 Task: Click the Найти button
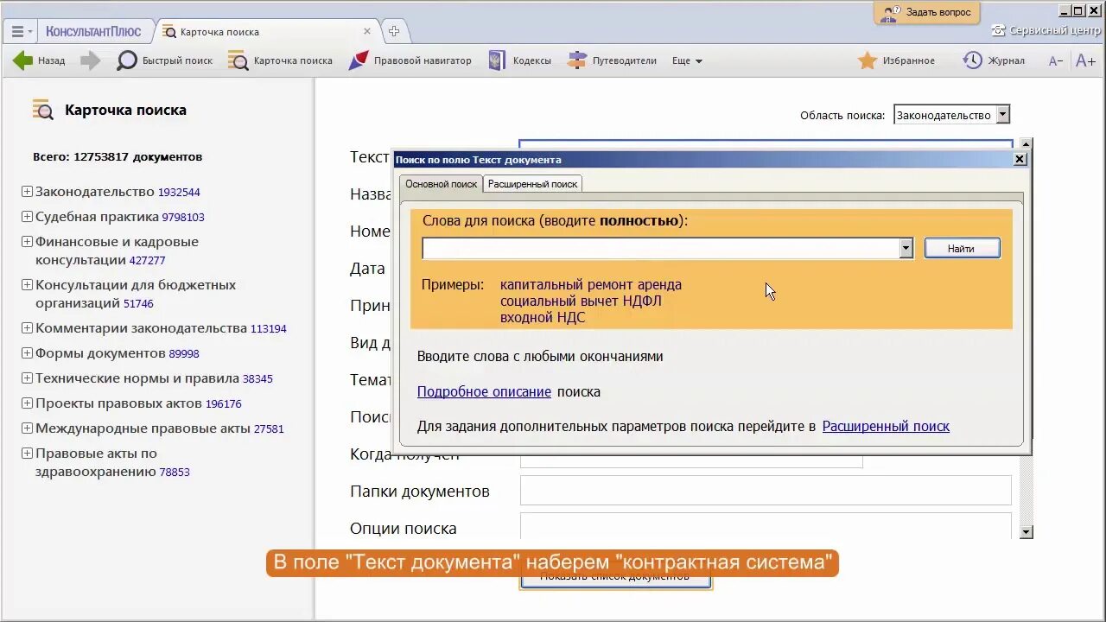click(x=962, y=249)
